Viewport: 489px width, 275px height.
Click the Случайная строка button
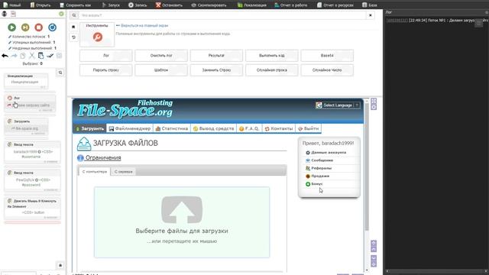272,70
